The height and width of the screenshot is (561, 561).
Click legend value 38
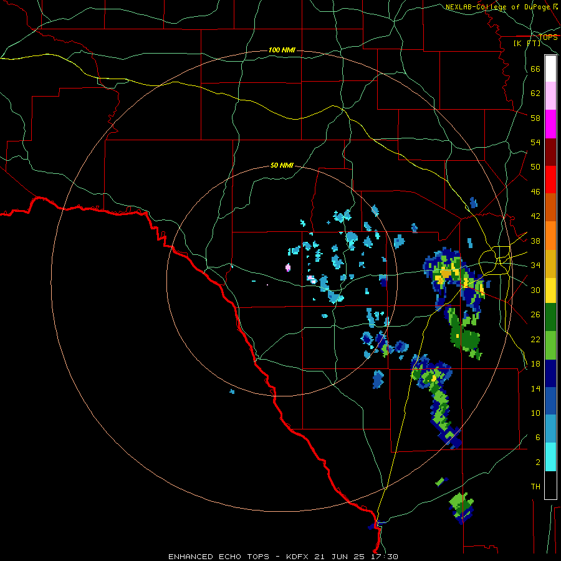[535, 241]
